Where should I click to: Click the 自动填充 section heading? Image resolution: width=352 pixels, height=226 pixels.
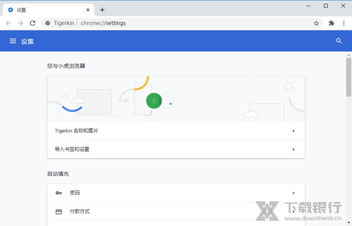click(58, 174)
